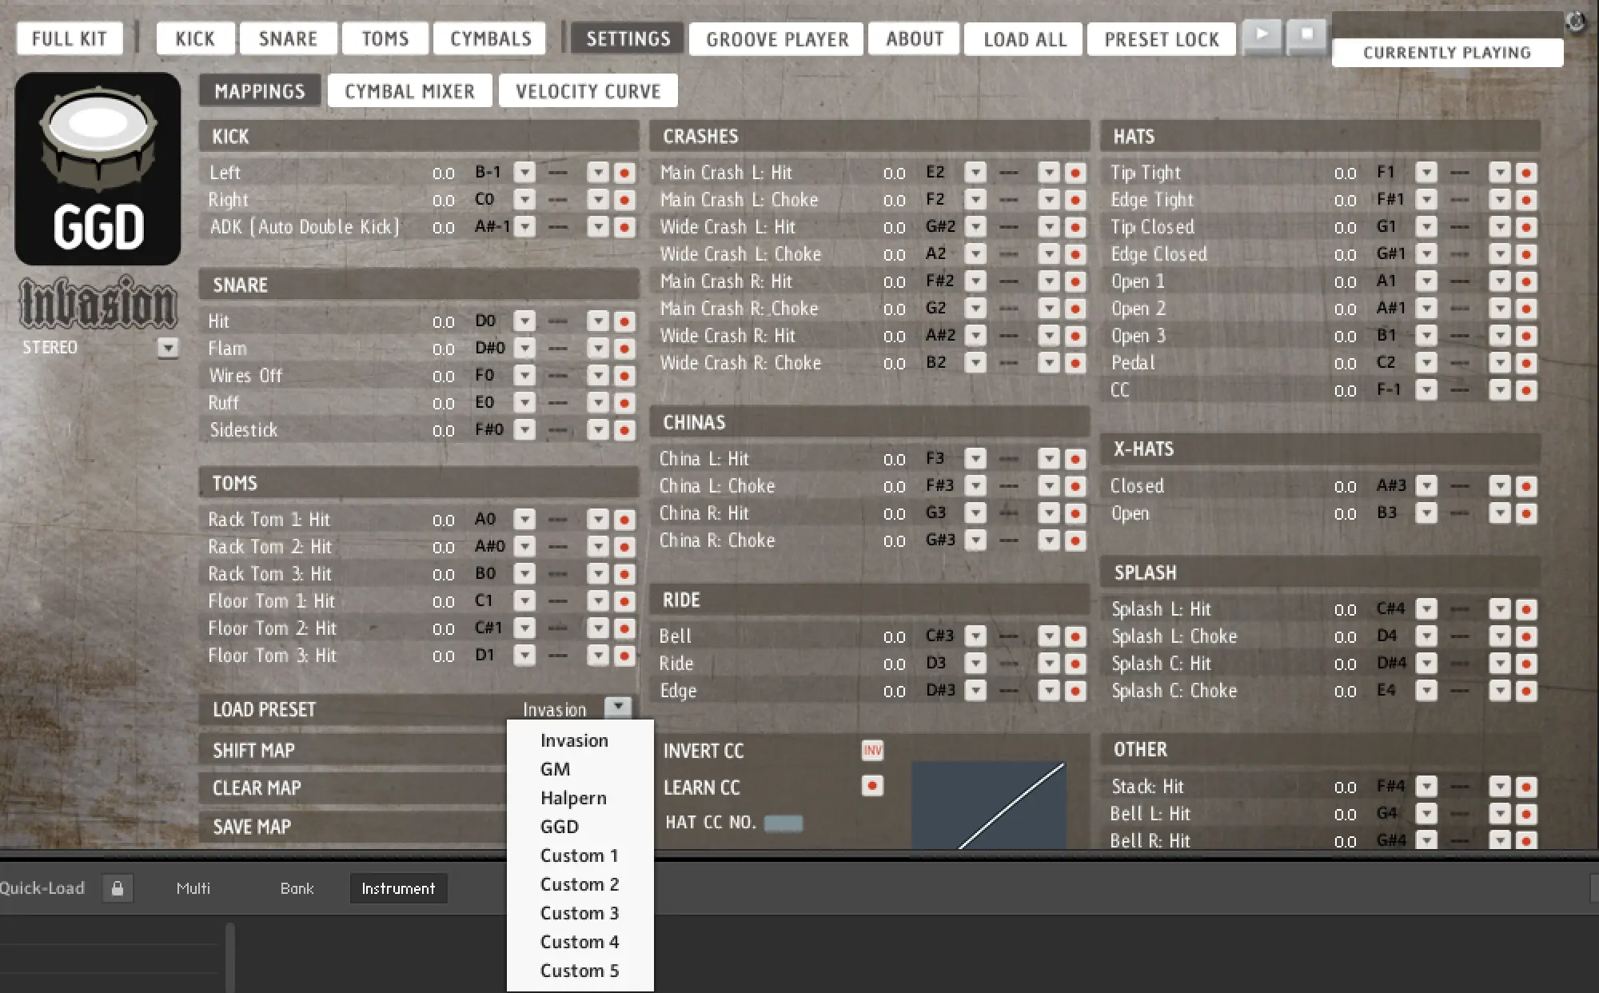Image resolution: width=1599 pixels, height=993 pixels.
Task: Click the GGD drum logo
Action: [x=98, y=169]
